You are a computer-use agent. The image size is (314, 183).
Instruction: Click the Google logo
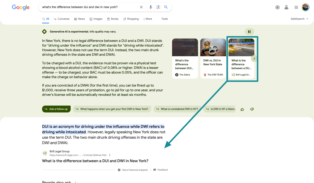tap(21, 7)
